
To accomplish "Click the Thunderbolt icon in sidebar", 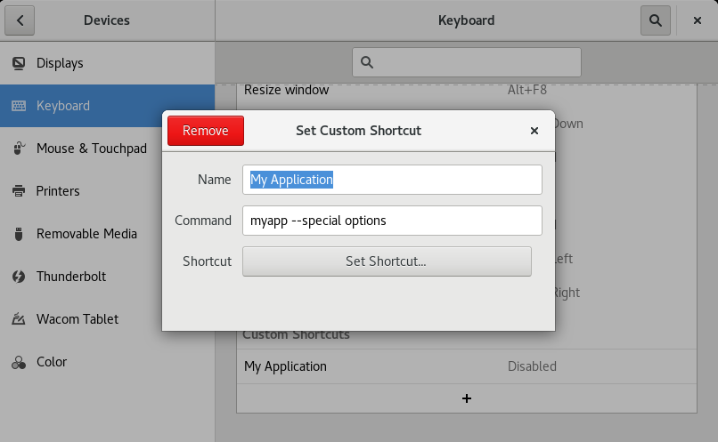I will click(x=19, y=277).
